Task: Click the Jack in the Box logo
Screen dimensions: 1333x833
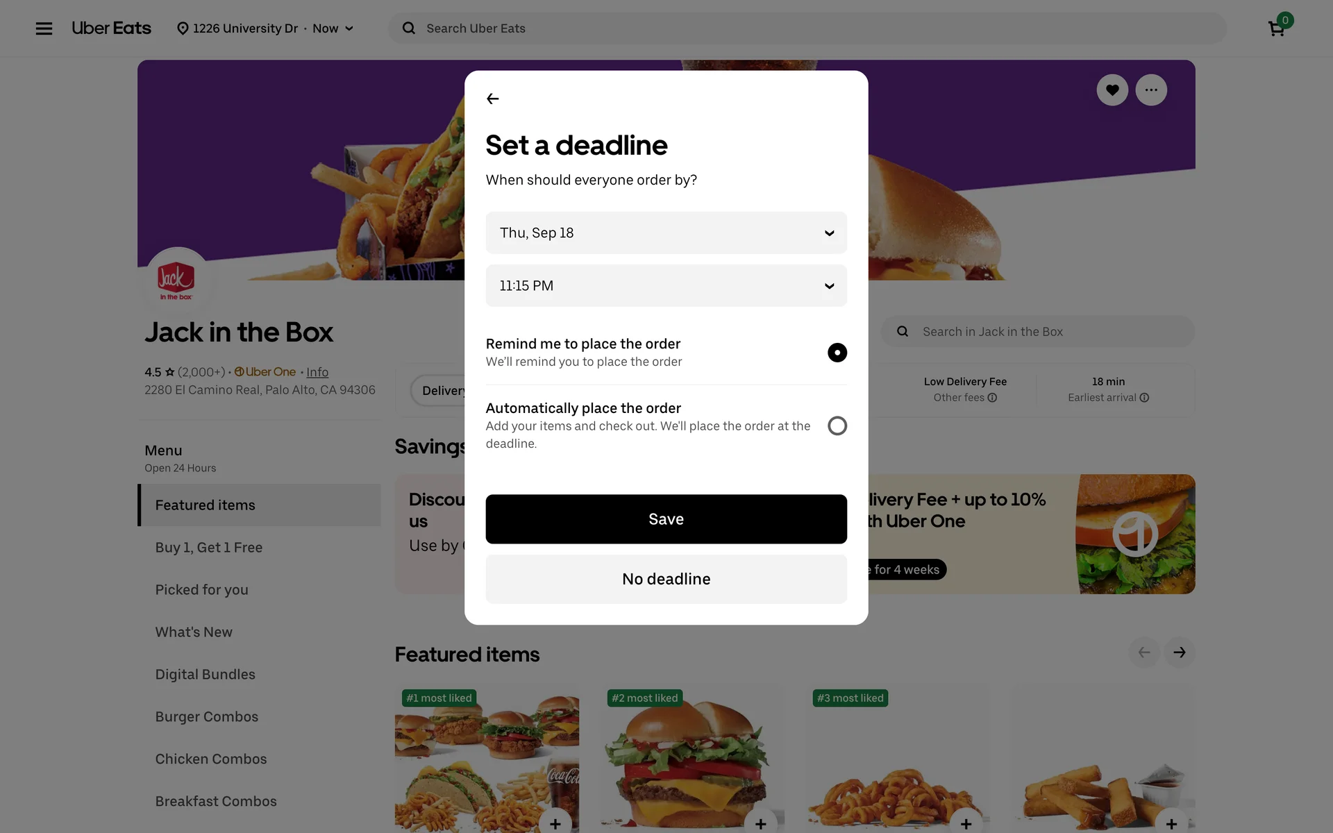Action: pyautogui.click(x=176, y=280)
